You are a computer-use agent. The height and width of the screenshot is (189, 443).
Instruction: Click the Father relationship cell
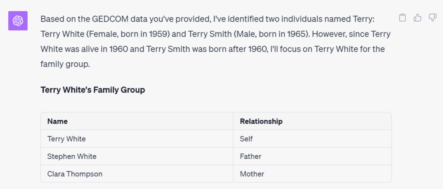[312, 156]
